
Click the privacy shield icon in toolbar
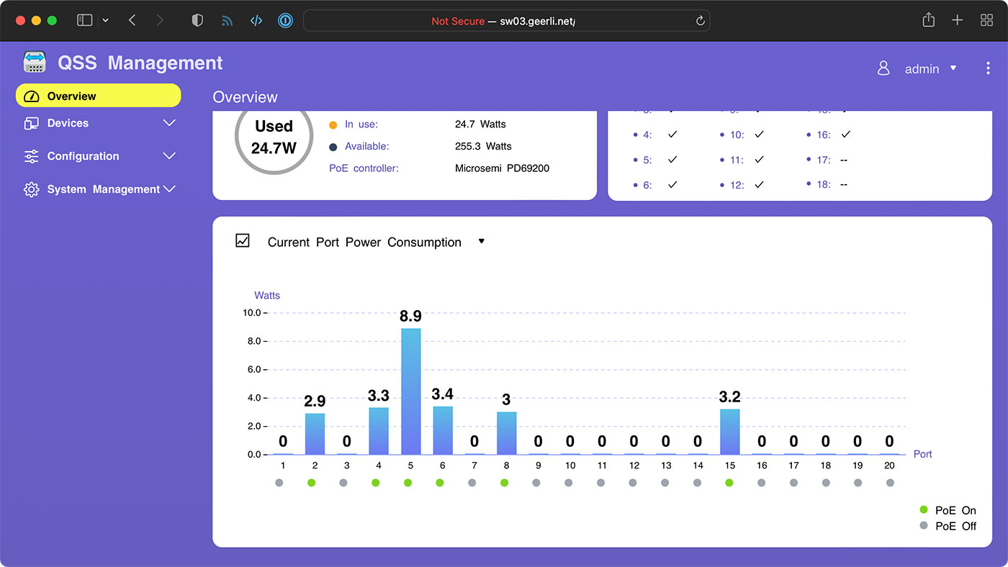pyautogui.click(x=197, y=20)
